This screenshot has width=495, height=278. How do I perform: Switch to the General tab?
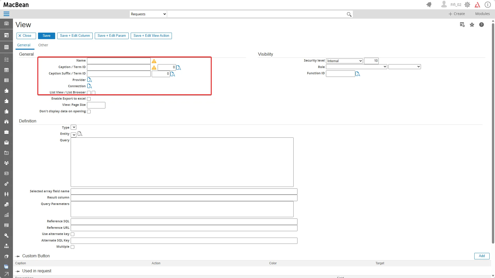24,45
